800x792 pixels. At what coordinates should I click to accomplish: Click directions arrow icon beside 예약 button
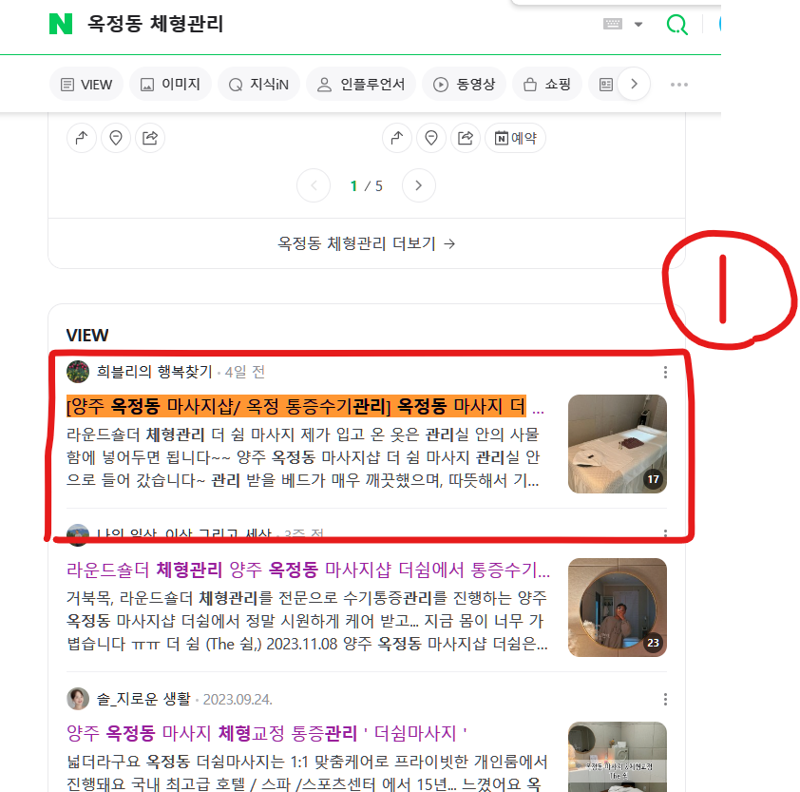click(x=397, y=138)
